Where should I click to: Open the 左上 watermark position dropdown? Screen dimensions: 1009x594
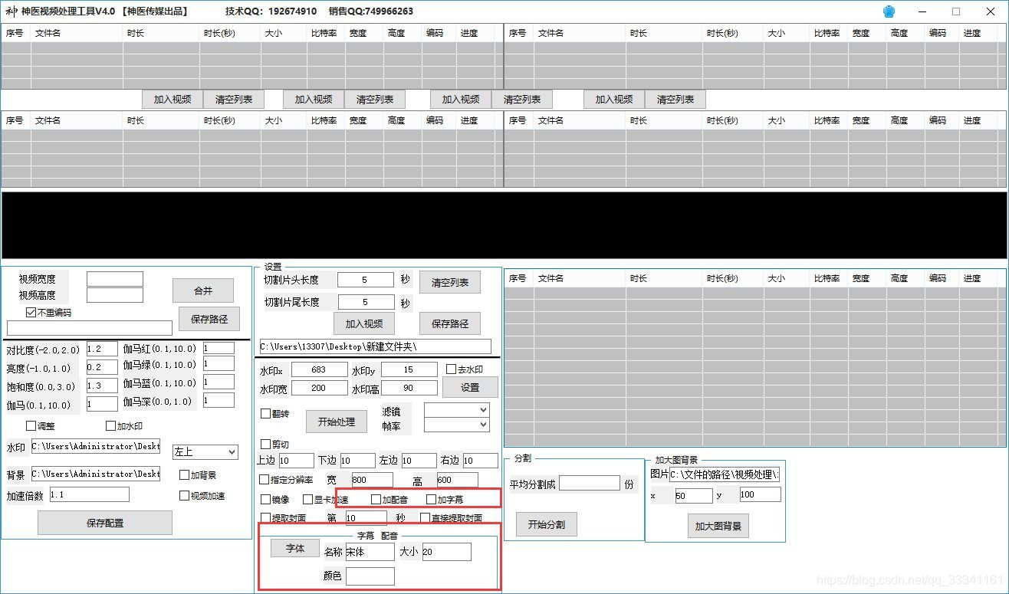[x=205, y=452]
